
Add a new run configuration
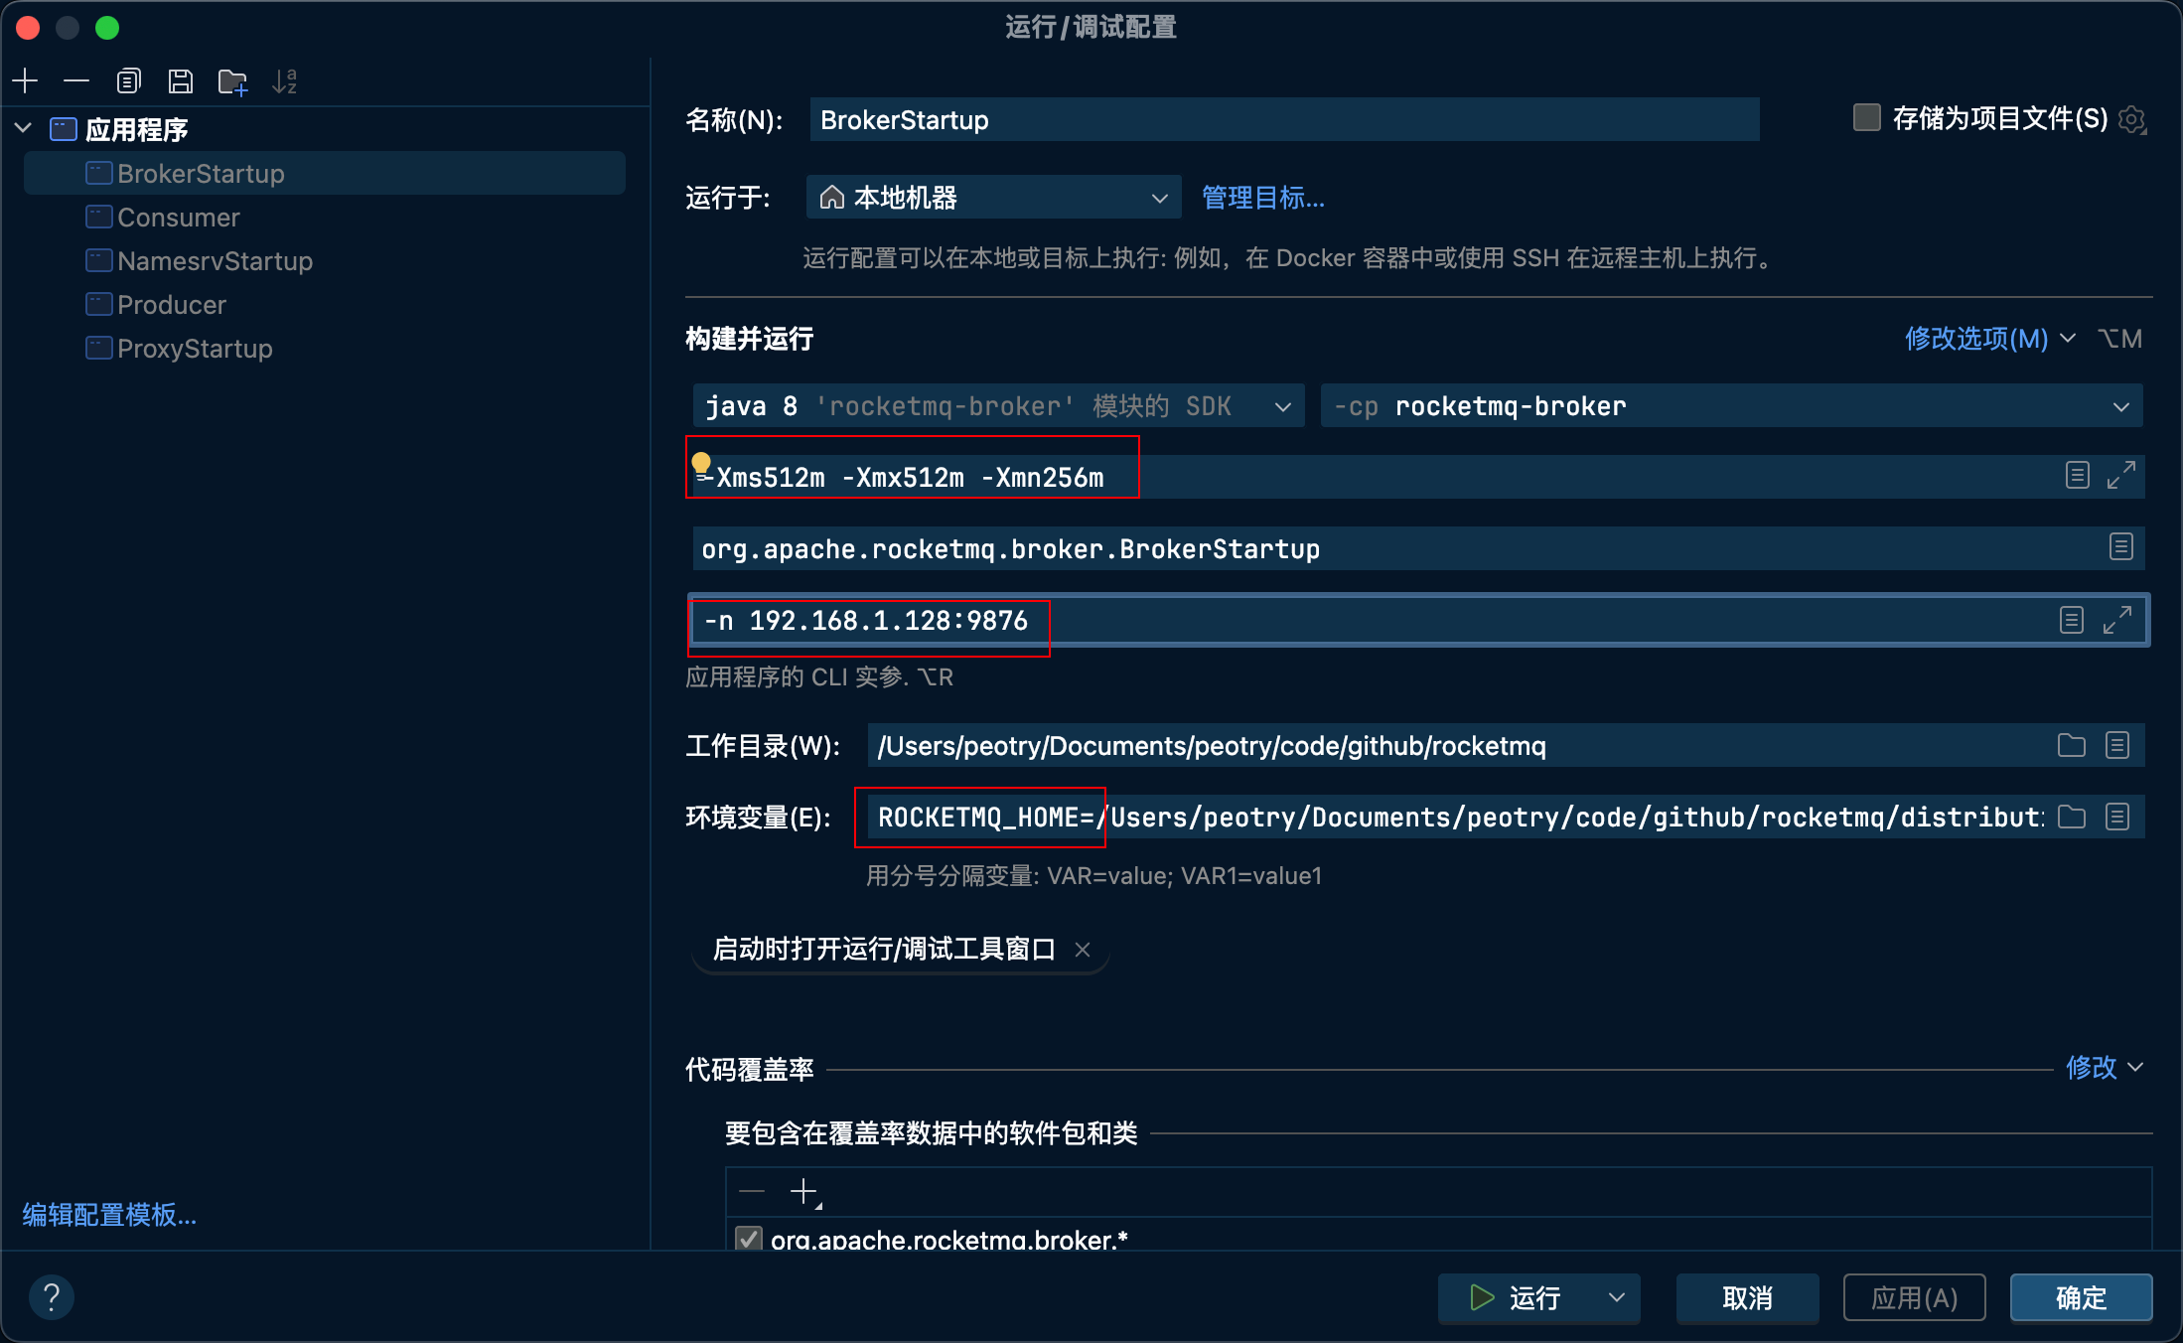click(x=26, y=81)
